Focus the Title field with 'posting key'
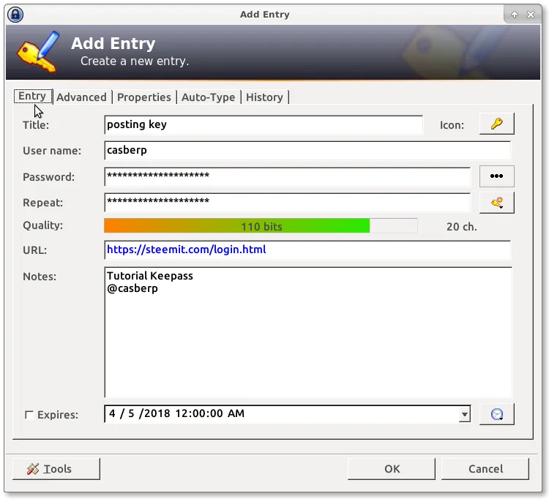The width and height of the screenshot is (549, 499). click(x=264, y=125)
